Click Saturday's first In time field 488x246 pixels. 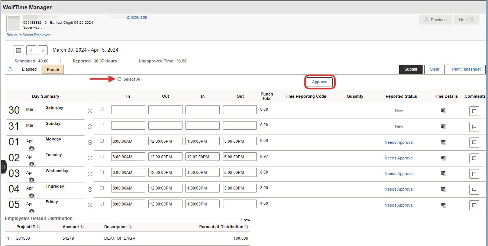128,110
